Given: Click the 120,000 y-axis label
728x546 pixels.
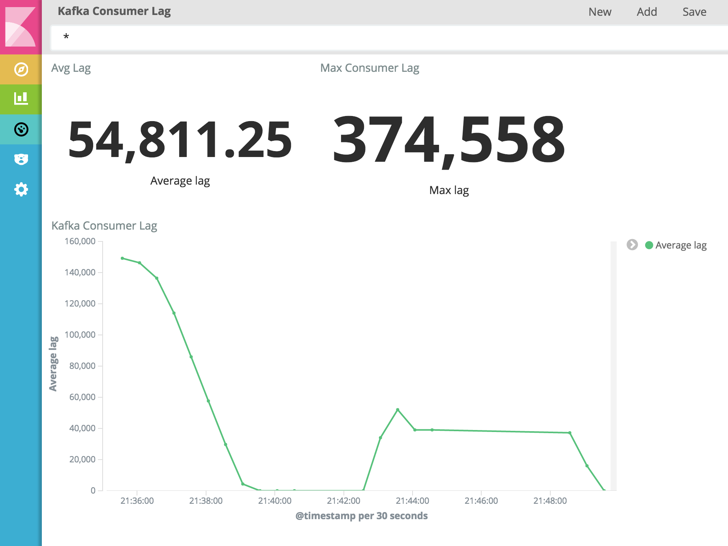Looking at the screenshot, I should 80,303.
